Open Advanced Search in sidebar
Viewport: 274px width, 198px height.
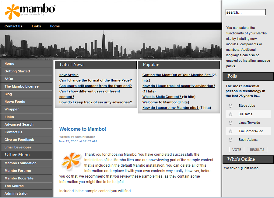(26, 124)
